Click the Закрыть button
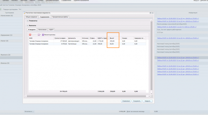The image size is (208, 115). (x=147, y=101)
